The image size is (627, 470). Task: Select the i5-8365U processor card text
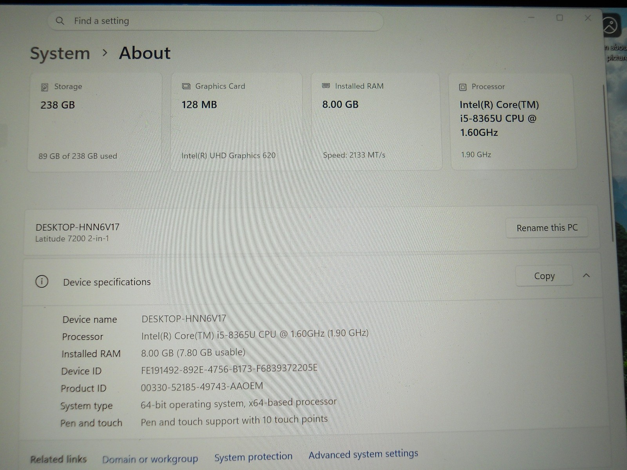[x=499, y=119]
